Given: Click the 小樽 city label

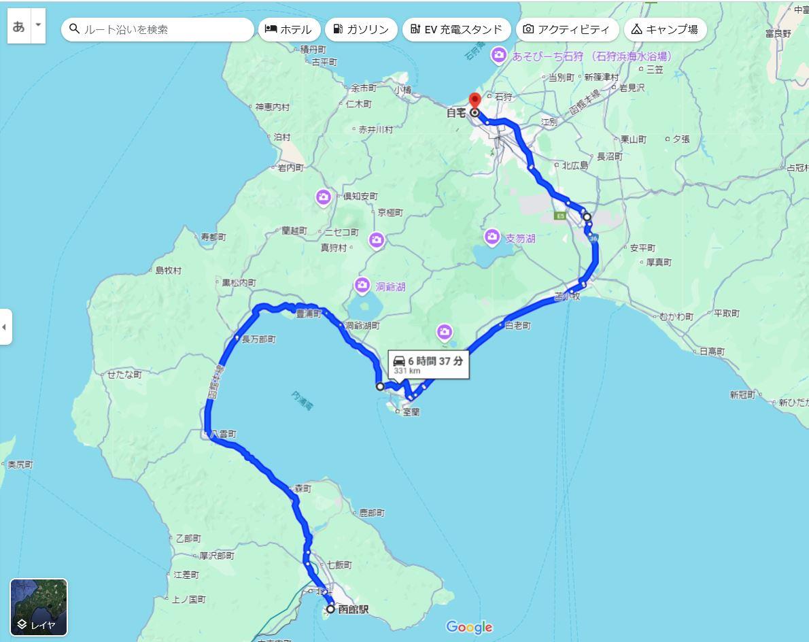Looking at the screenshot, I should [x=403, y=89].
